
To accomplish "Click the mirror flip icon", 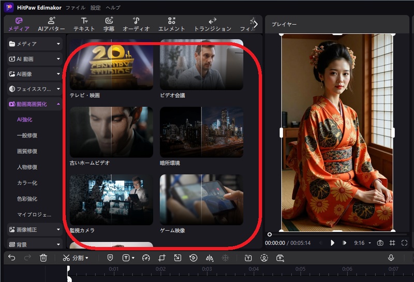I will [x=210, y=258].
